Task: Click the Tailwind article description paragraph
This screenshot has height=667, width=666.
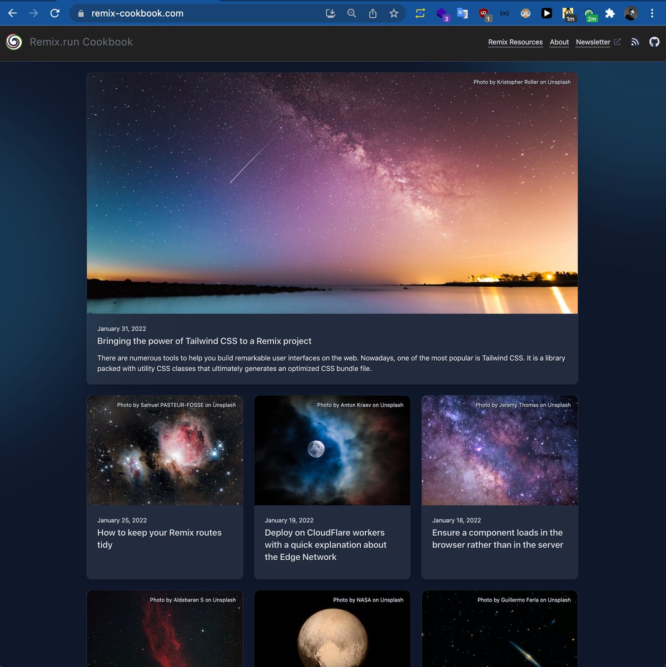Action: 331,364
